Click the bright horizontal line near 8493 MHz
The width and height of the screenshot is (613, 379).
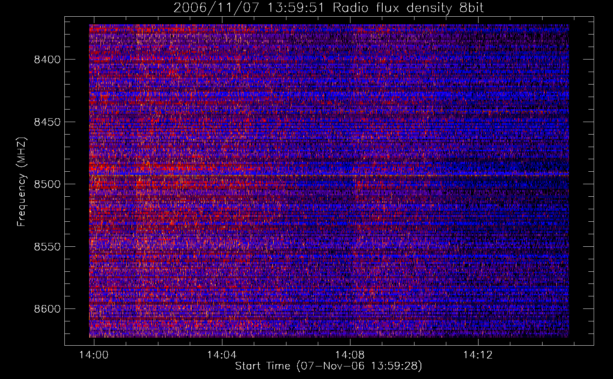pos(329,175)
